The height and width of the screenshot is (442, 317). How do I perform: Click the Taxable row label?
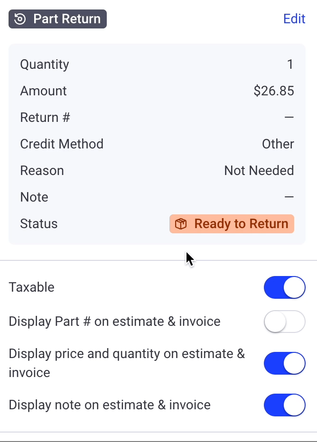click(31, 287)
